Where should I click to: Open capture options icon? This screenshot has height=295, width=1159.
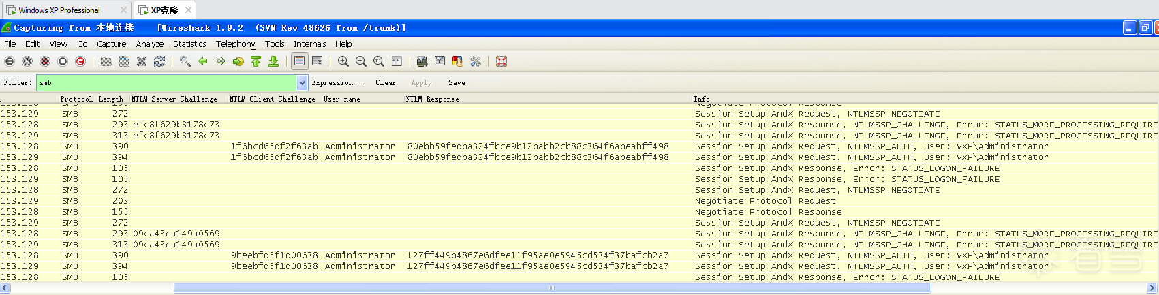click(x=27, y=61)
